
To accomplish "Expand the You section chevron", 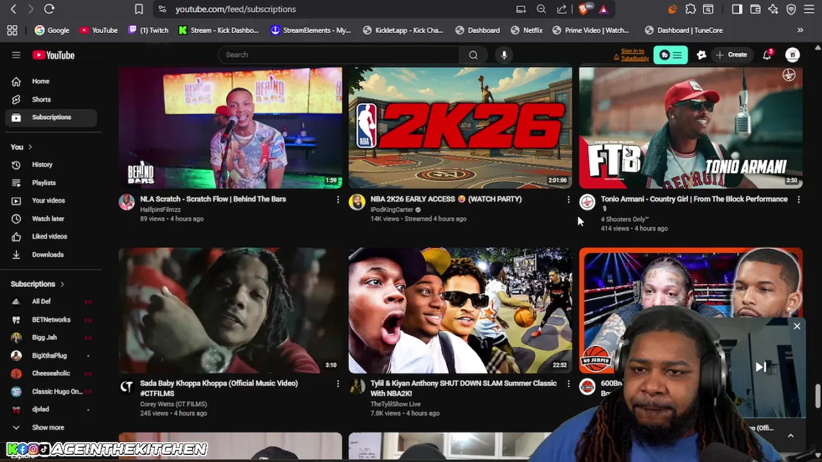I will 30,147.
